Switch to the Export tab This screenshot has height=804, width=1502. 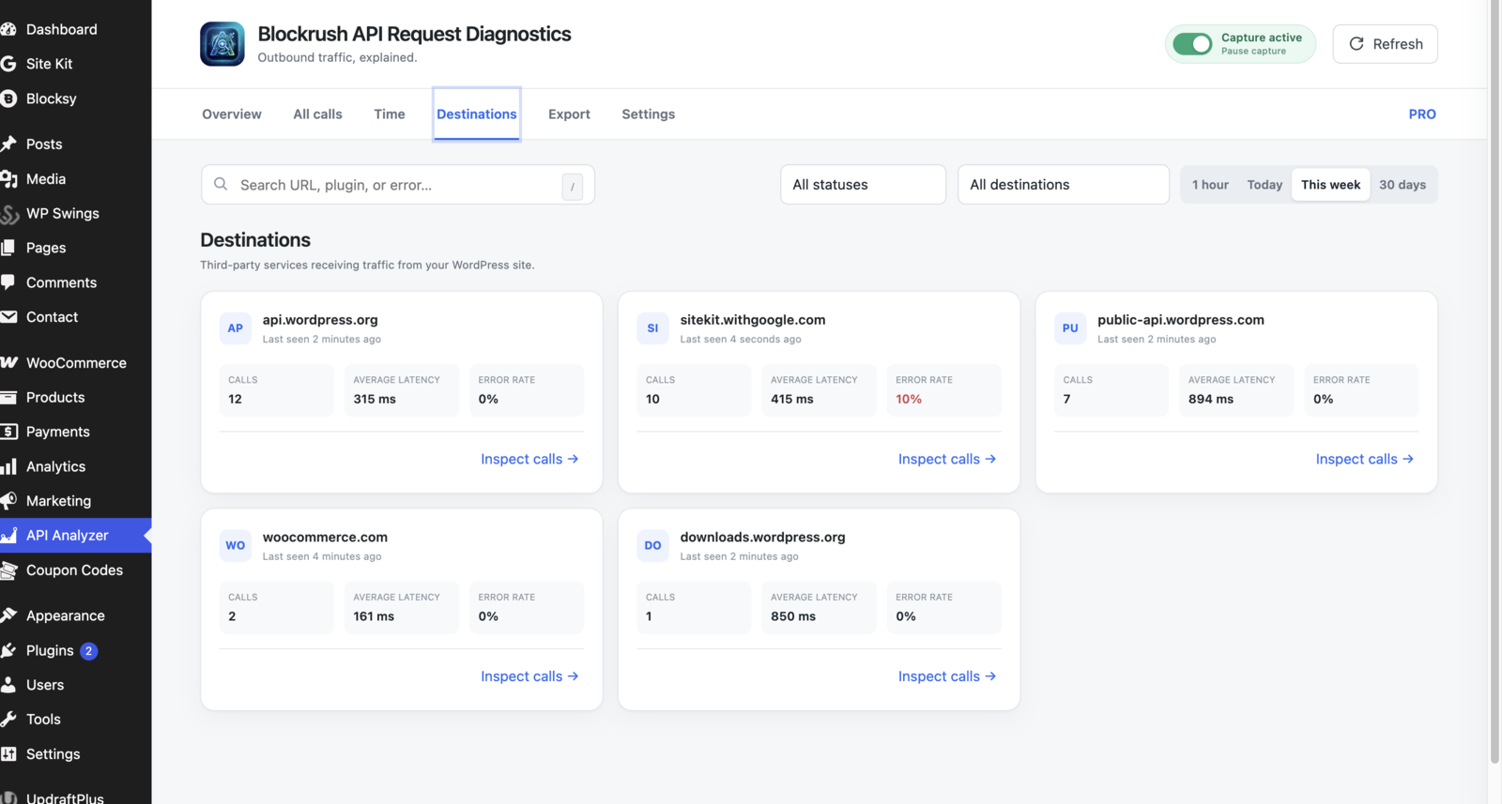[x=569, y=114]
